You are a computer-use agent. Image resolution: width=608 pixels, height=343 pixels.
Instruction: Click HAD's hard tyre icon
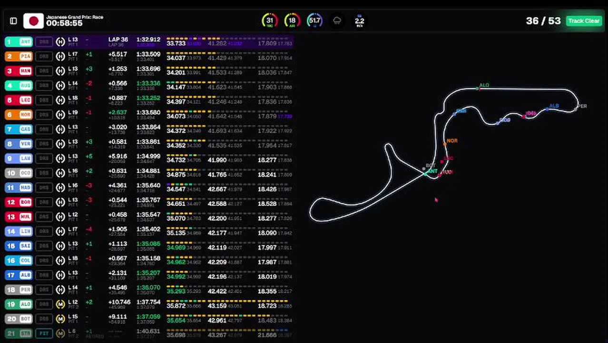click(x=60, y=188)
